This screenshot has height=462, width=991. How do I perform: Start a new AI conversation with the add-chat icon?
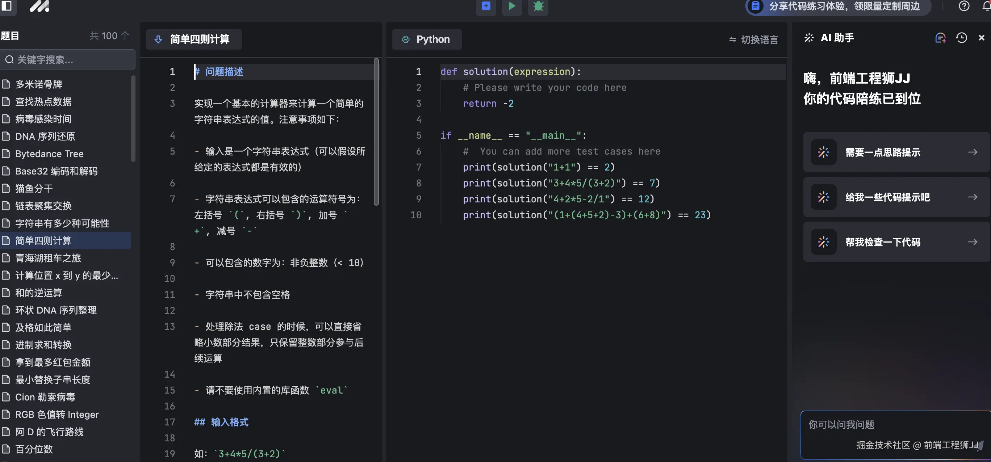(x=941, y=37)
